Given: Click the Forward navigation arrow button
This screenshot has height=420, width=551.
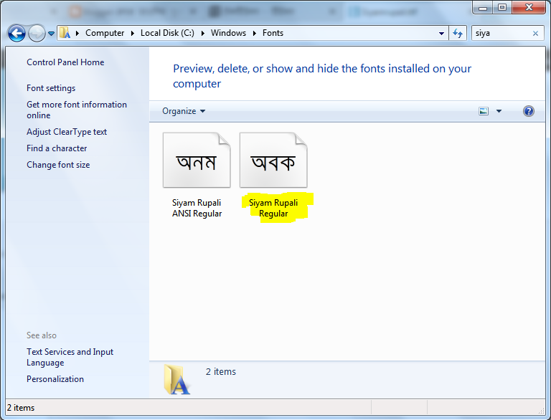Looking at the screenshot, I should tap(37, 34).
